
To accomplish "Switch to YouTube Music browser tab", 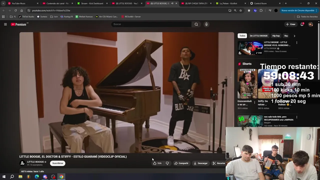I will click(23, 3).
